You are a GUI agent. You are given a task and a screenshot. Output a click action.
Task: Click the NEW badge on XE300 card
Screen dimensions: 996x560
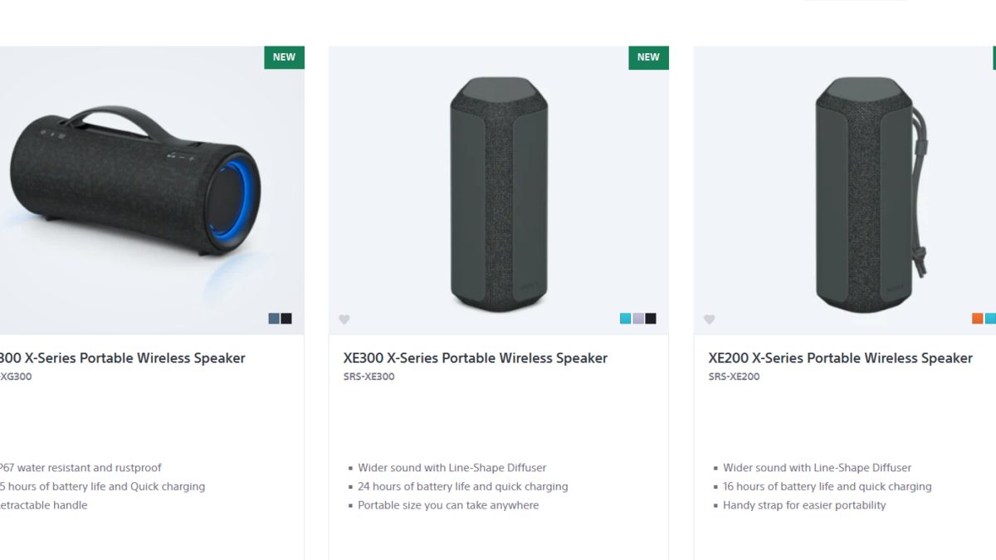coord(648,57)
